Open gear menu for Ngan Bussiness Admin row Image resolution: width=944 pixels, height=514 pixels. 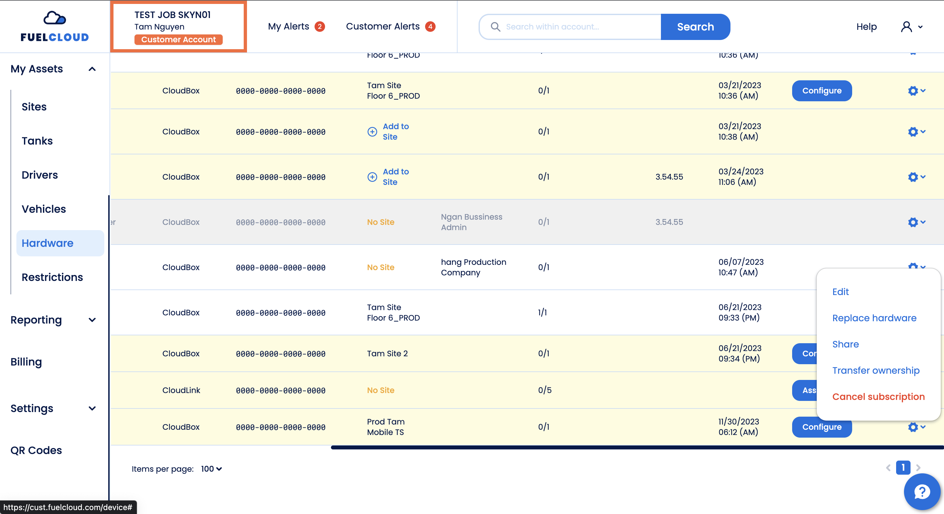click(x=916, y=222)
